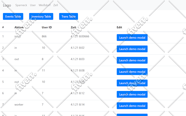This screenshot has width=186, height=116.
Task: Select the 'in' cell in row 2
Action: pyautogui.click(x=16, y=48)
